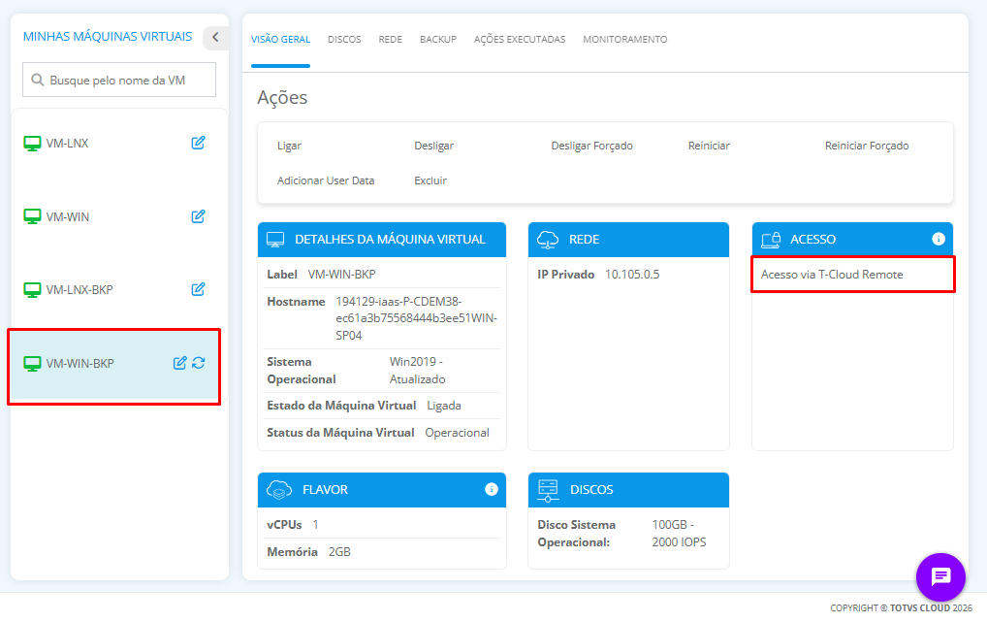Switch to the Discos tab
Viewport: 987px width, 622px height.
pyautogui.click(x=344, y=39)
